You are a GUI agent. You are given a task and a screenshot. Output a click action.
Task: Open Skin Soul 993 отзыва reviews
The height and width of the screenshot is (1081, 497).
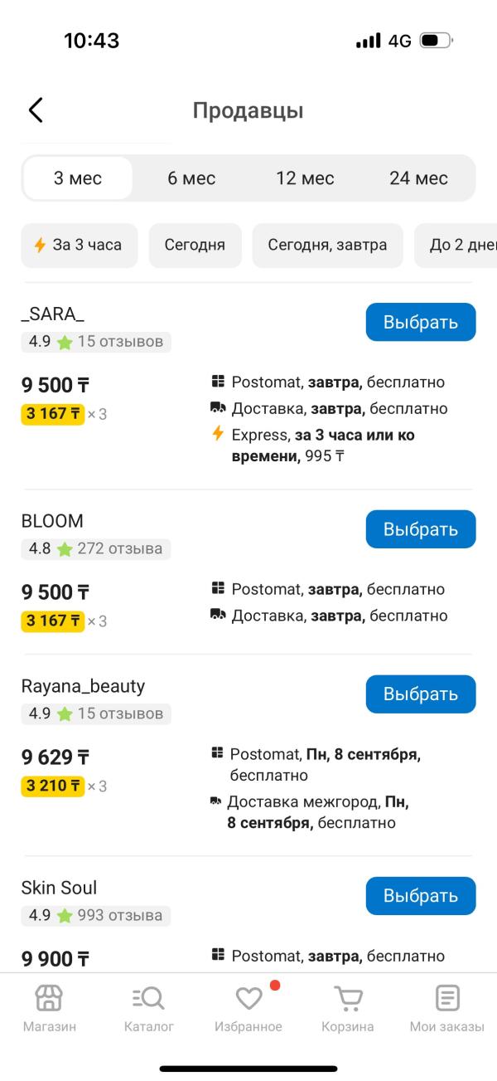[x=120, y=916]
